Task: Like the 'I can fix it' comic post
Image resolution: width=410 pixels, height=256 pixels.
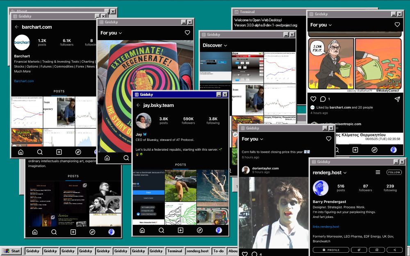Action: pyautogui.click(x=313, y=99)
